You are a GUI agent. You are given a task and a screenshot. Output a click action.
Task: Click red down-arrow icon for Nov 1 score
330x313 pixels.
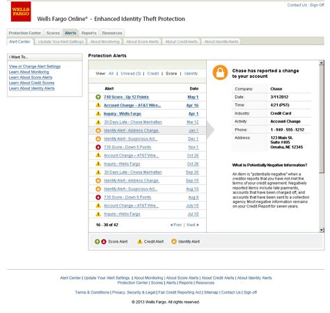coord(98,147)
